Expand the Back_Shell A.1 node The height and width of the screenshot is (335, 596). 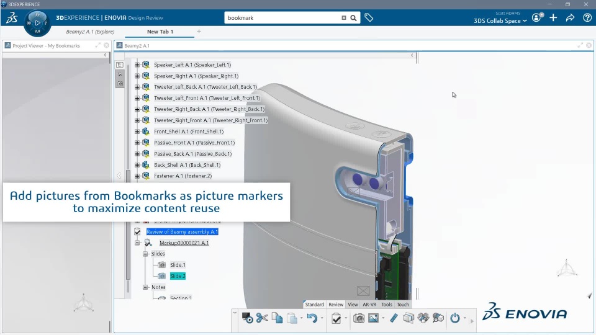click(137, 165)
